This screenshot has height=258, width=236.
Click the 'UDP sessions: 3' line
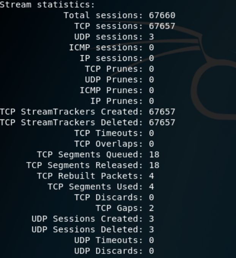[x=114, y=37]
